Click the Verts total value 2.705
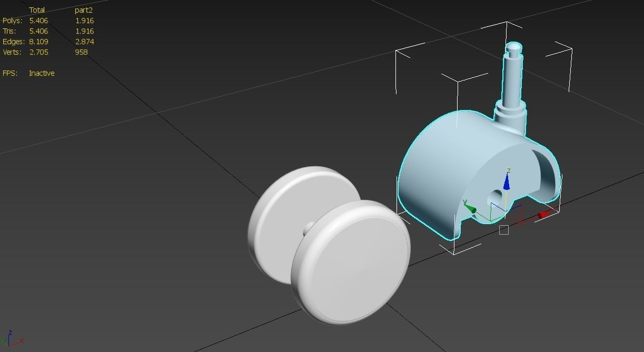Image resolution: width=644 pixels, height=352 pixels. (x=38, y=52)
